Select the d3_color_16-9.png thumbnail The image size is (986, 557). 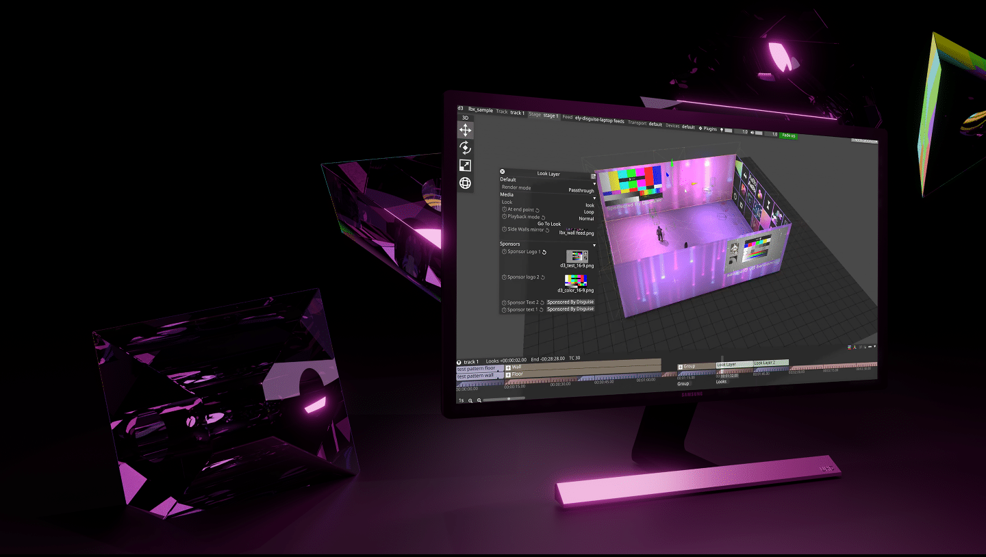point(576,281)
